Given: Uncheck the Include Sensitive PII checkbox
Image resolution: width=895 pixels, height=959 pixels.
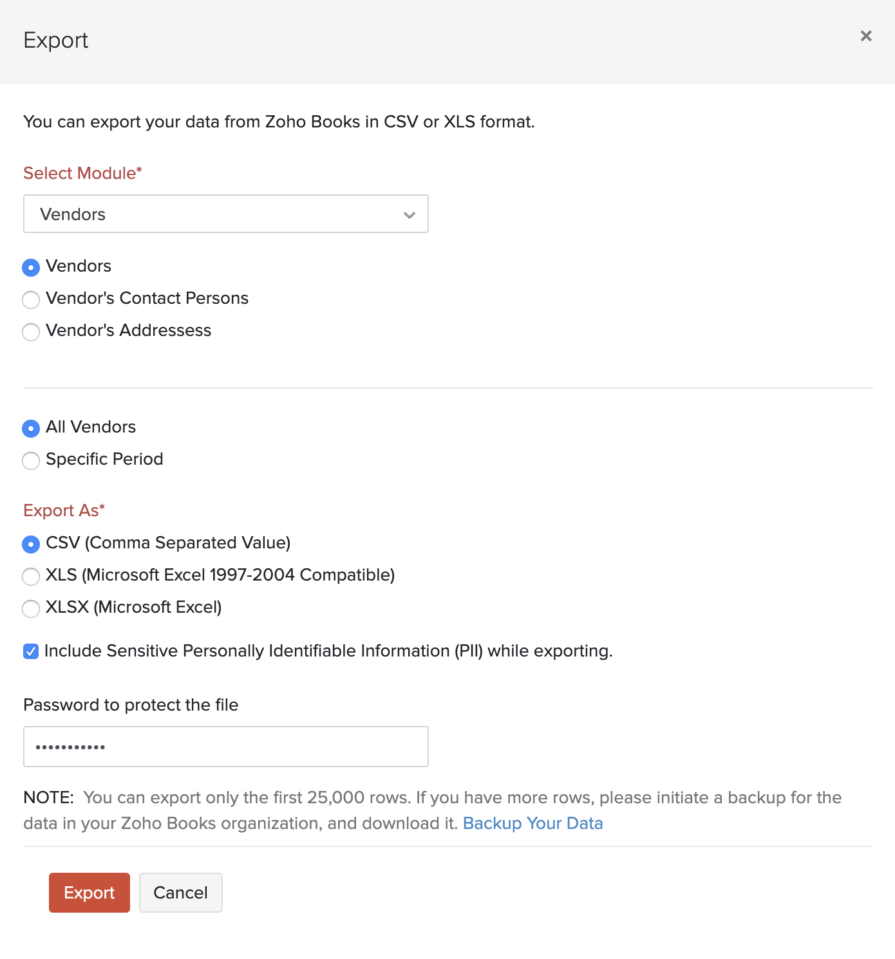Looking at the screenshot, I should pyautogui.click(x=30, y=651).
